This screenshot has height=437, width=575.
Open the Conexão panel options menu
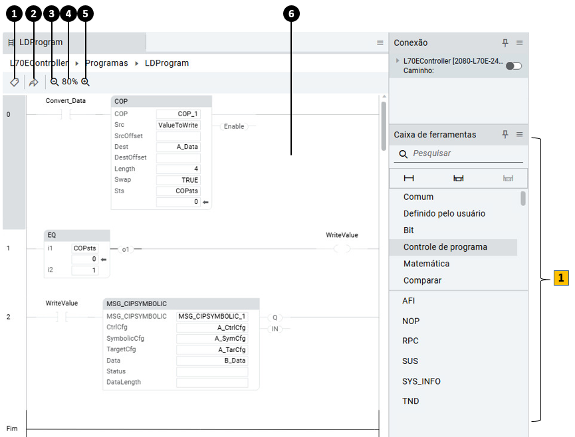[520, 43]
